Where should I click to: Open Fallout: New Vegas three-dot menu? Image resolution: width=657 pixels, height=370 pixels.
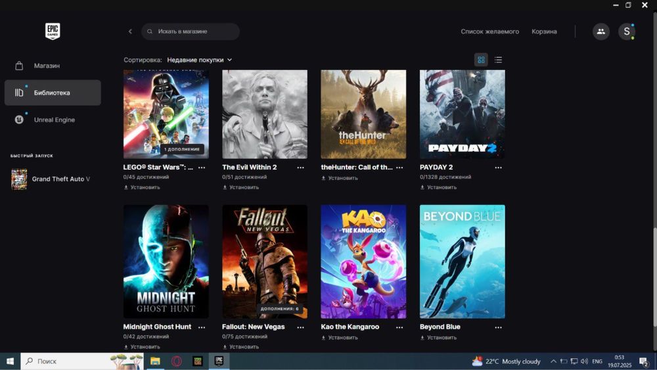[301, 327]
